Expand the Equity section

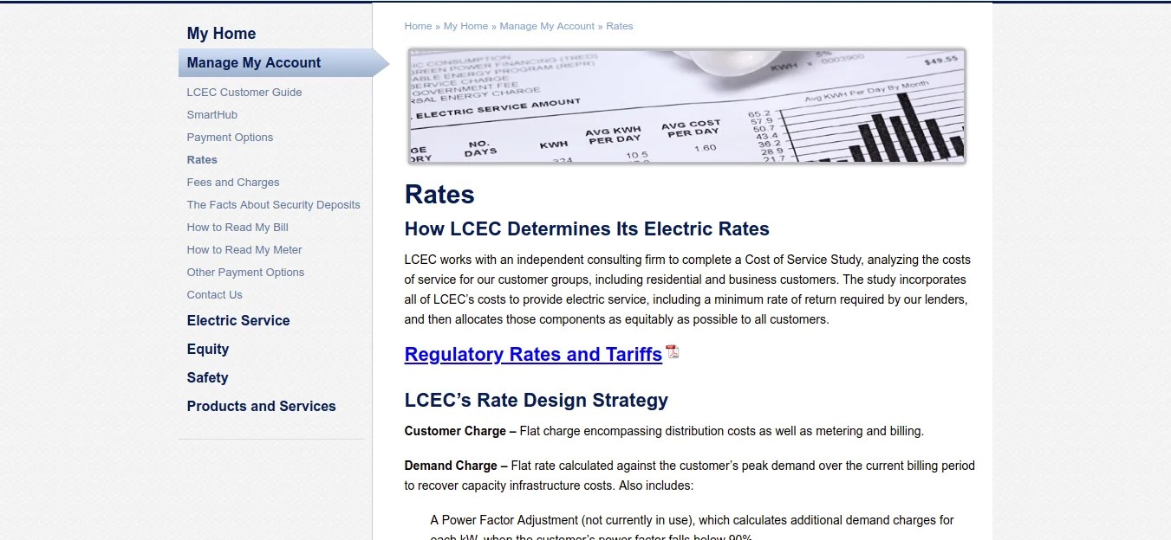[x=207, y=349]
